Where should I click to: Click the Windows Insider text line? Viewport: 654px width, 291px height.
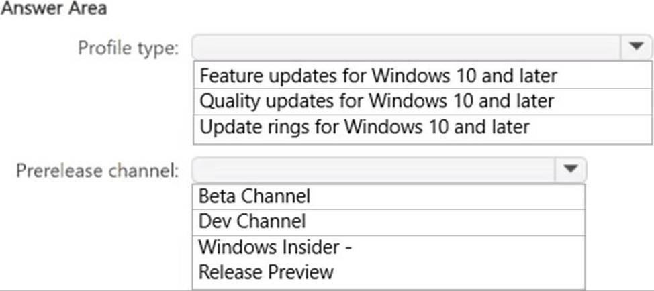click(x=275, y=247)
